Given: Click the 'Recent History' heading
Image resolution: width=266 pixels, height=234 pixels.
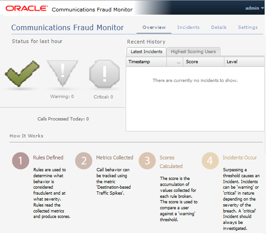Looking at the screenshot, I should pos(146,42).
